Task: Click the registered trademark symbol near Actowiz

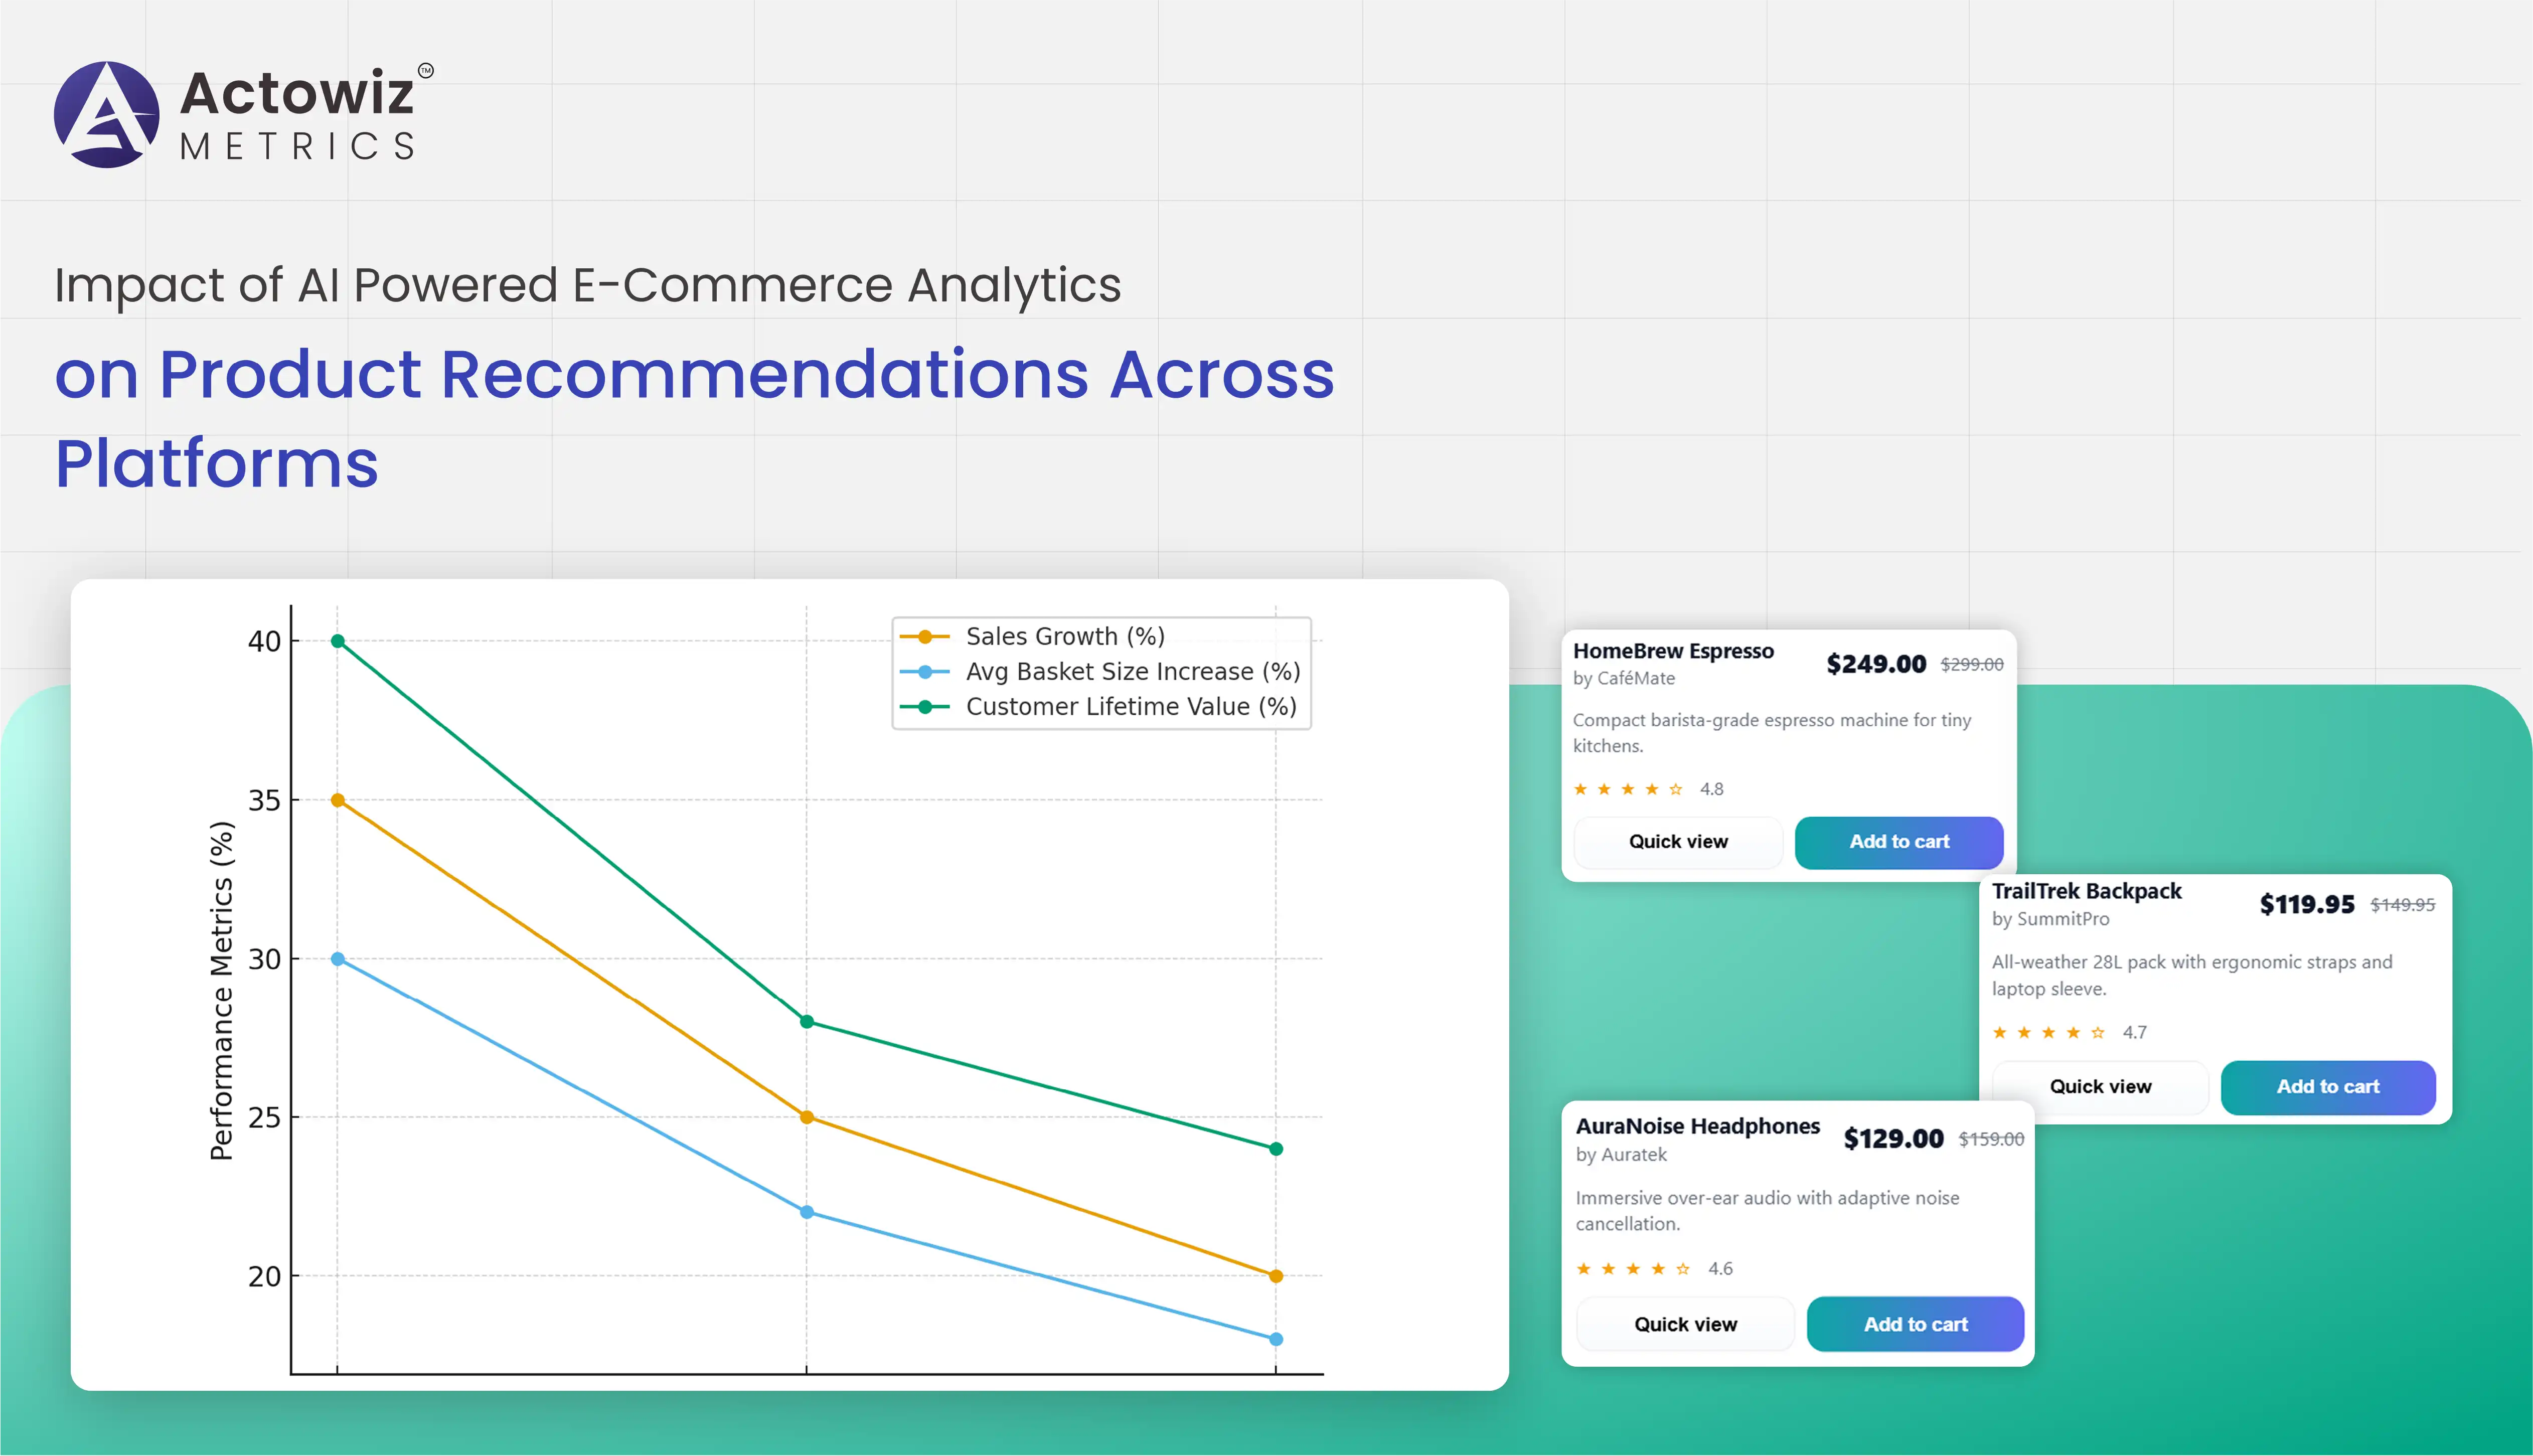Action: coord(426,70)
